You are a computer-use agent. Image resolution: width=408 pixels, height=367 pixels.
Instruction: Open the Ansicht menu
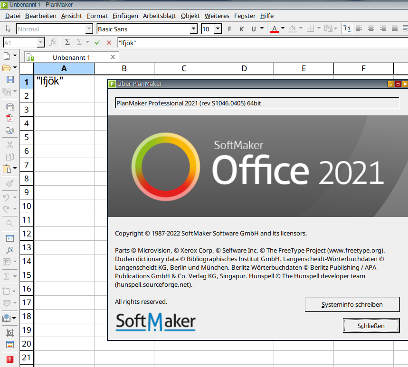pyautogui.click(x=72, y=16)
